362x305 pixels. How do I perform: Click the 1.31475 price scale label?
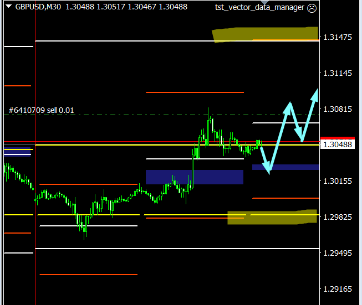point(338,37)
